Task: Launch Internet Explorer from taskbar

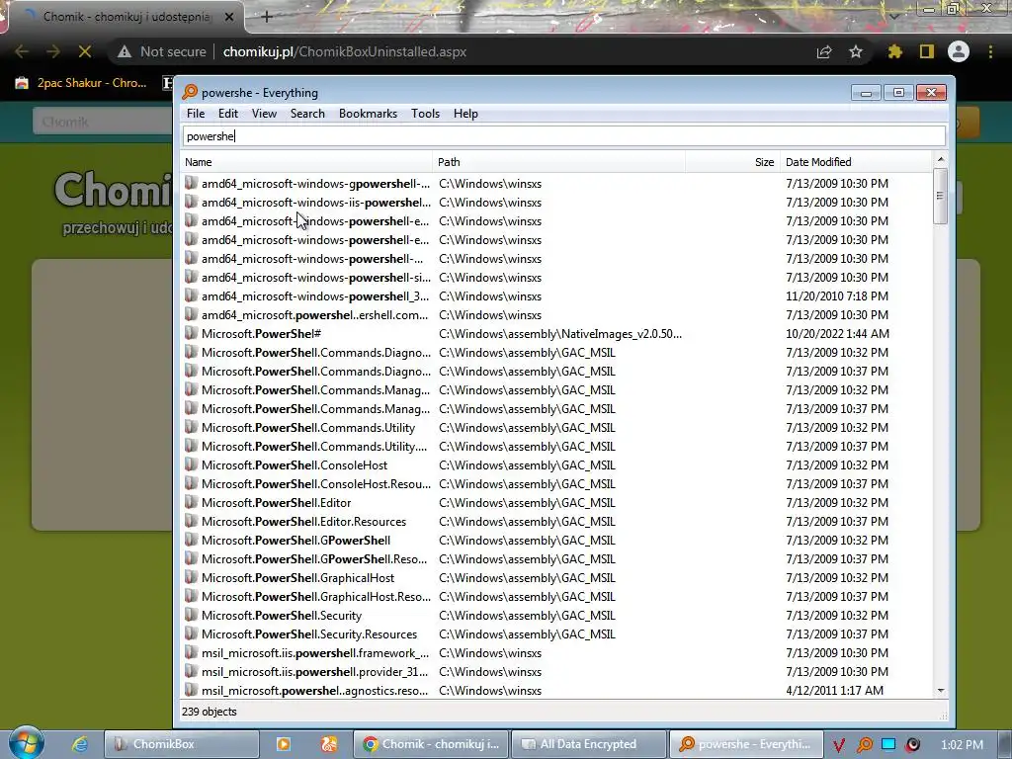Action: click(79, 744)
